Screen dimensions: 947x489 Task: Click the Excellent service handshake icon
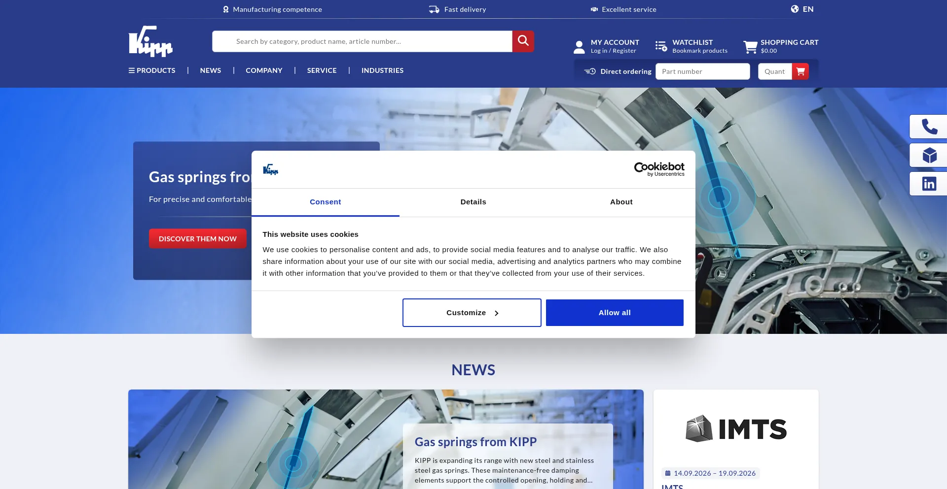(594, 9)
